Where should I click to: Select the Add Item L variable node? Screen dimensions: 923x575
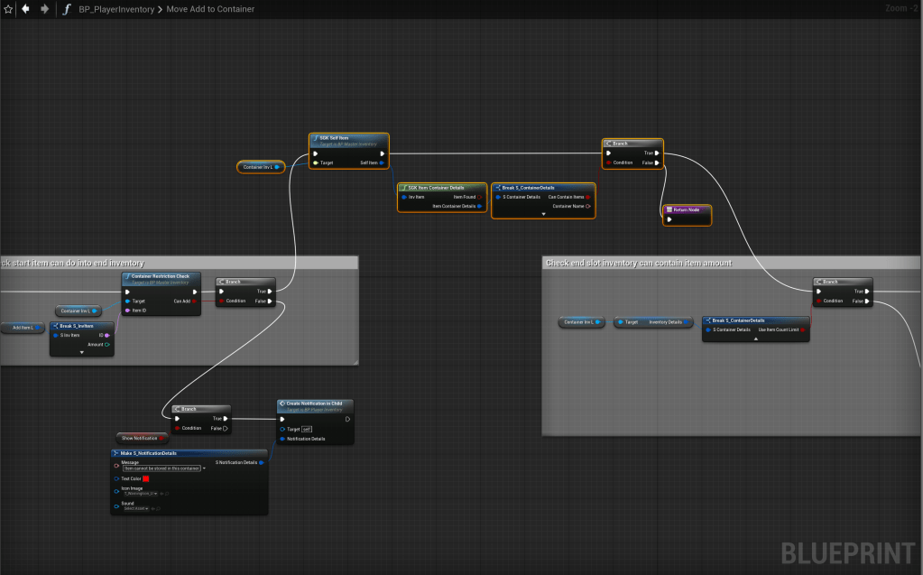23,327
